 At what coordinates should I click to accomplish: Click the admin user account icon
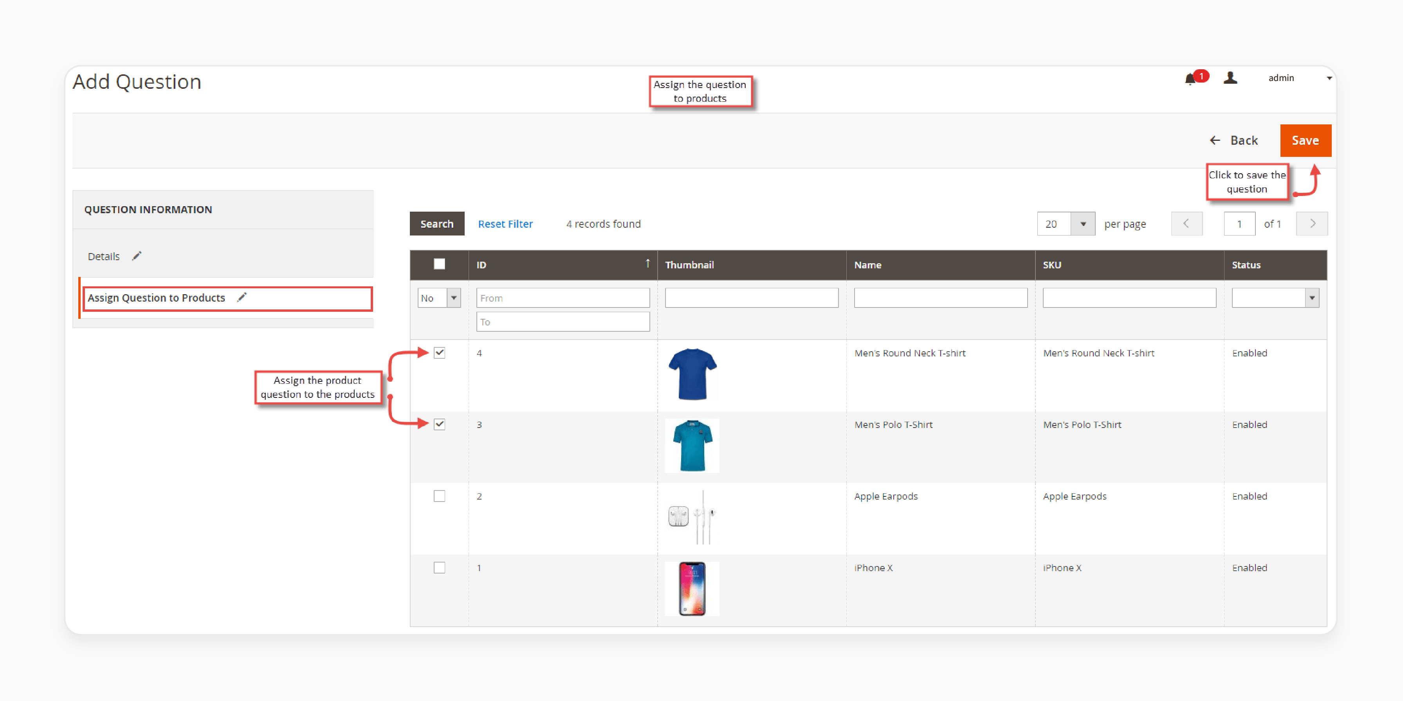click(1230, 78)
